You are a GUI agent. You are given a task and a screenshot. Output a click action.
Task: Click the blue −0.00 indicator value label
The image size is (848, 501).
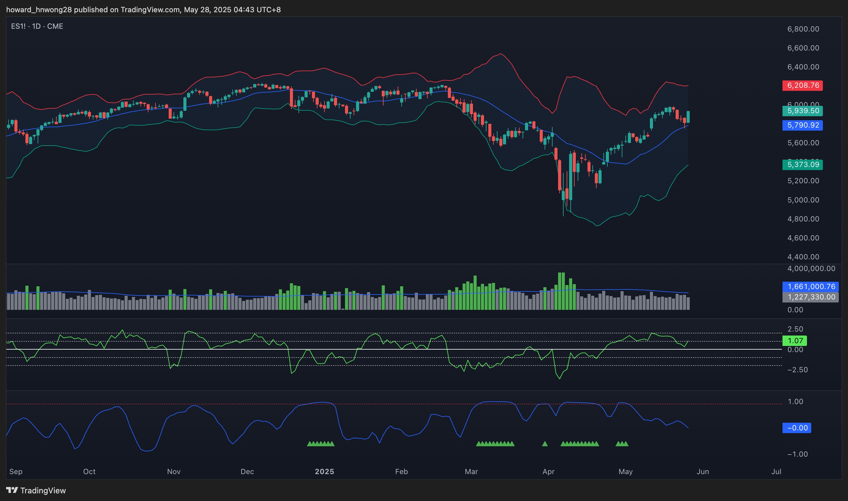click(797, 428)
